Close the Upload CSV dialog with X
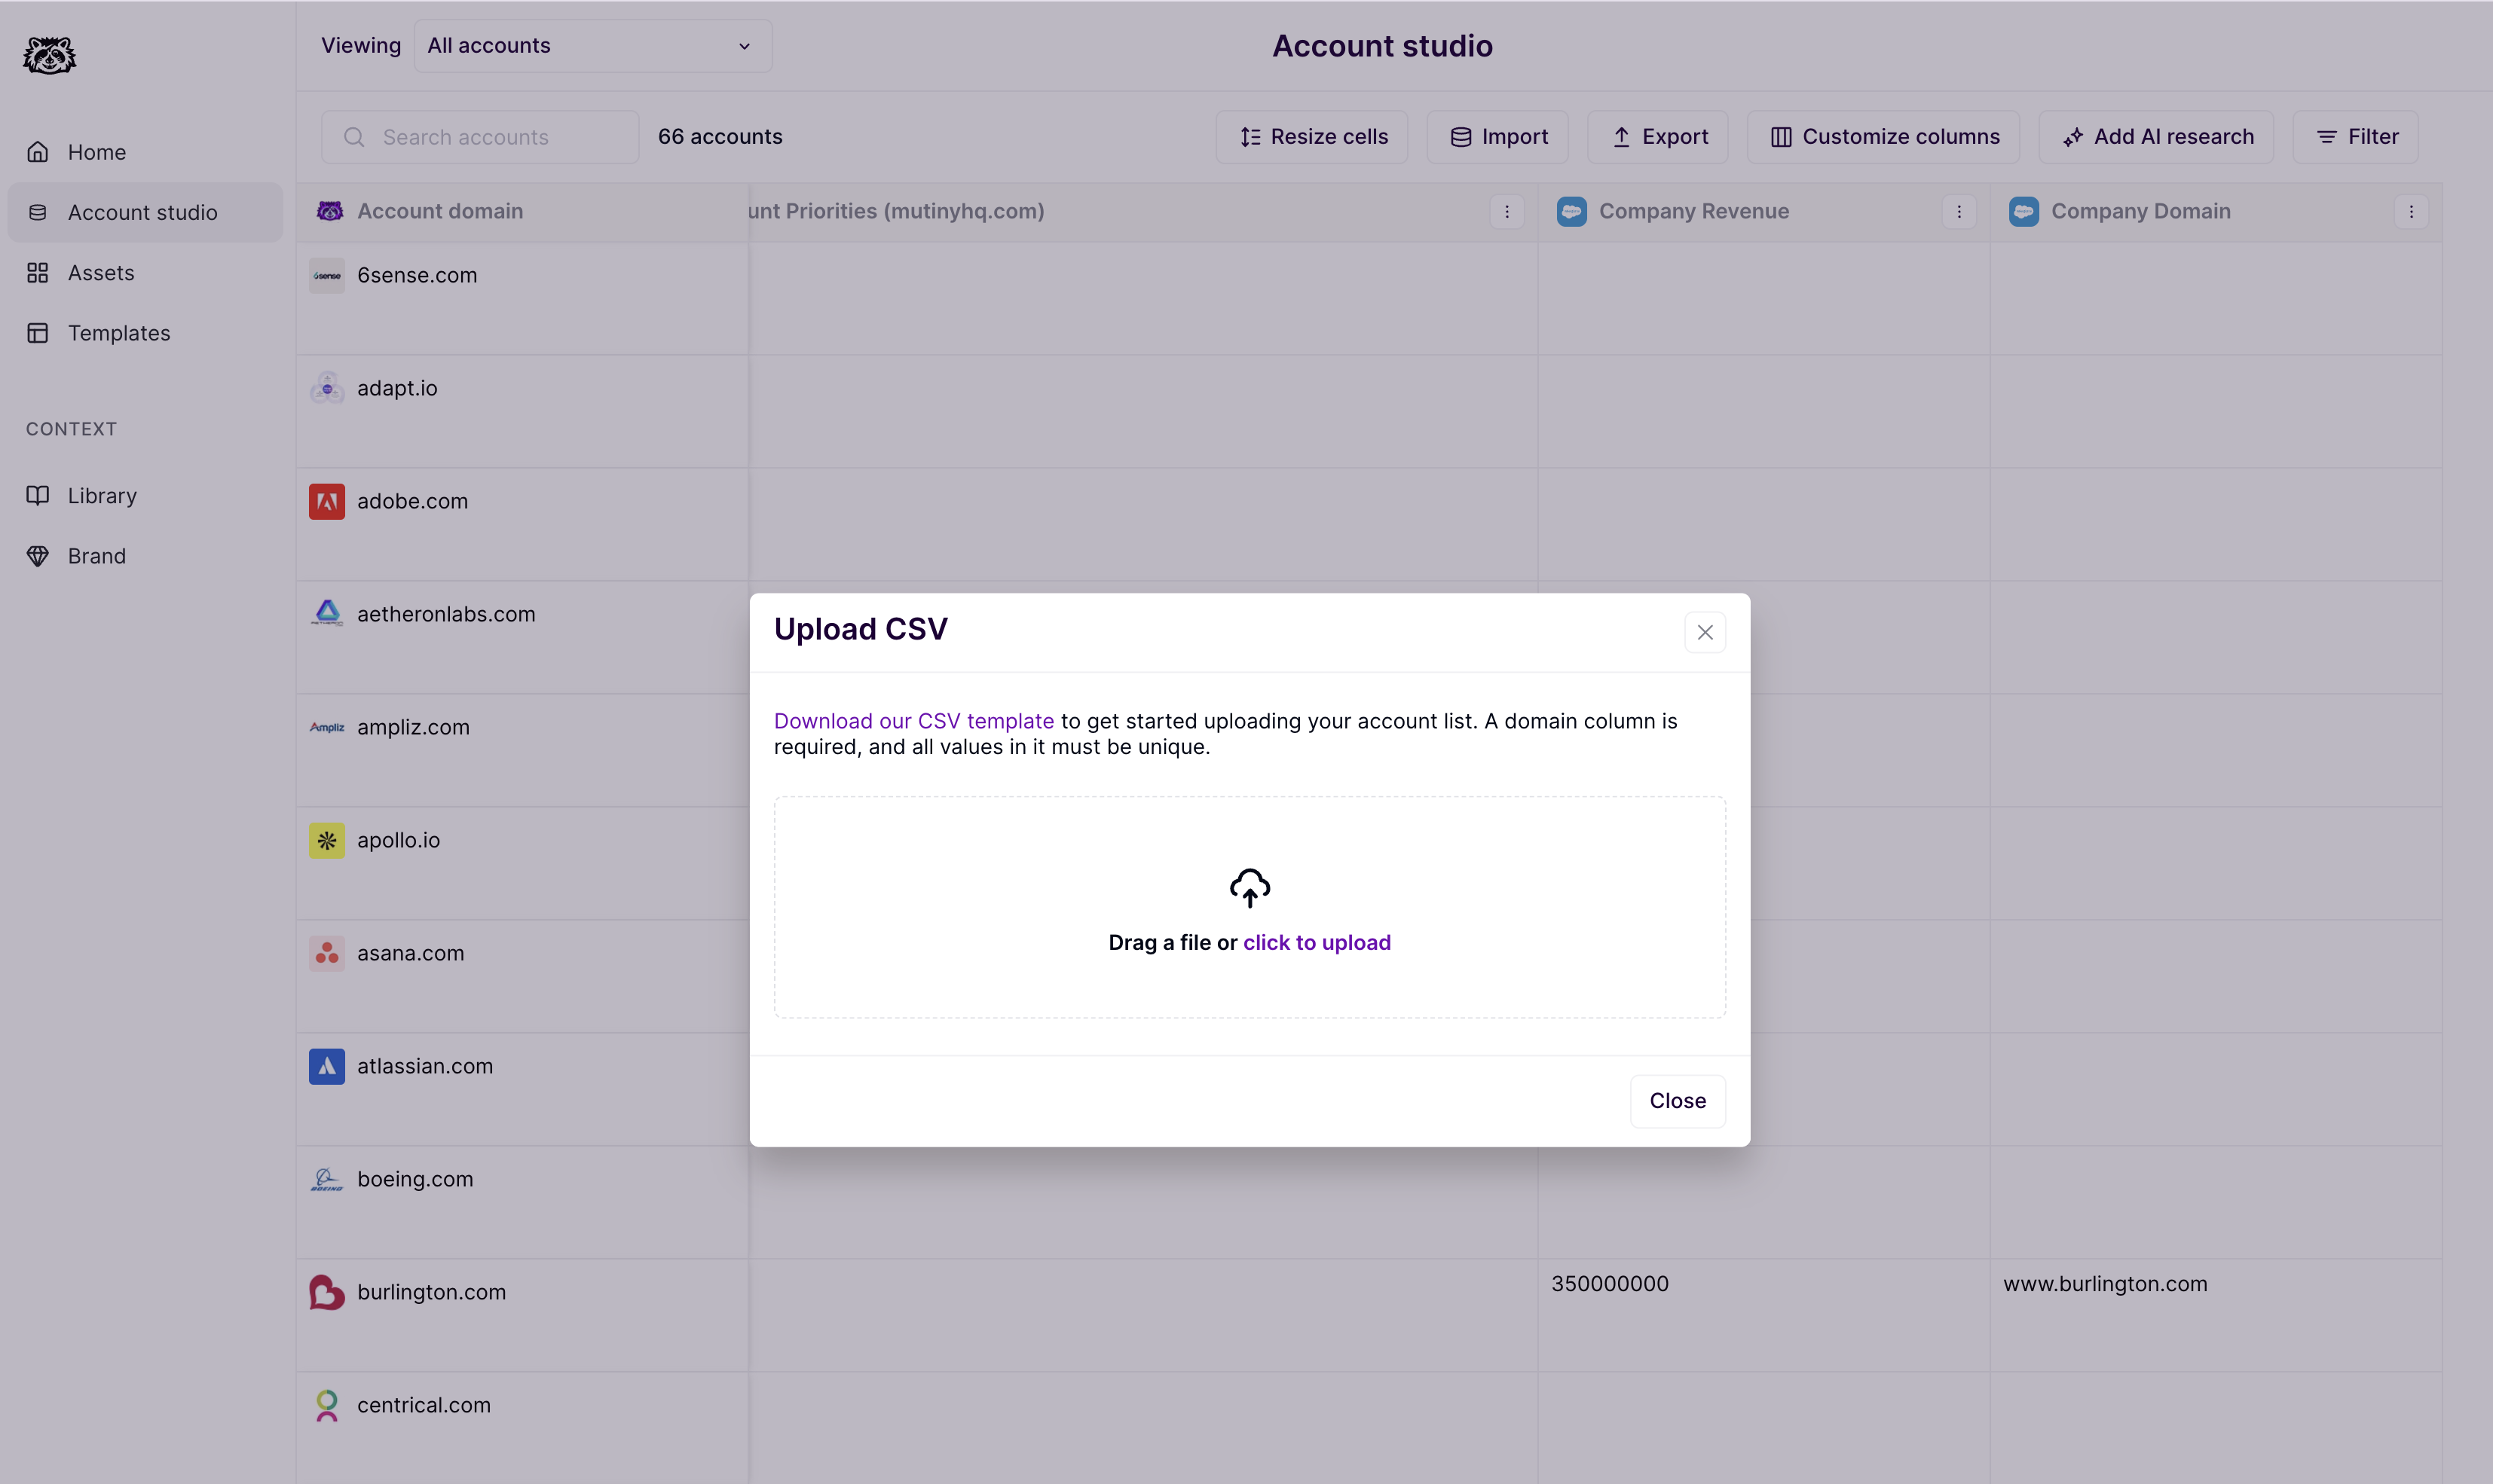 coord(1705,632)
